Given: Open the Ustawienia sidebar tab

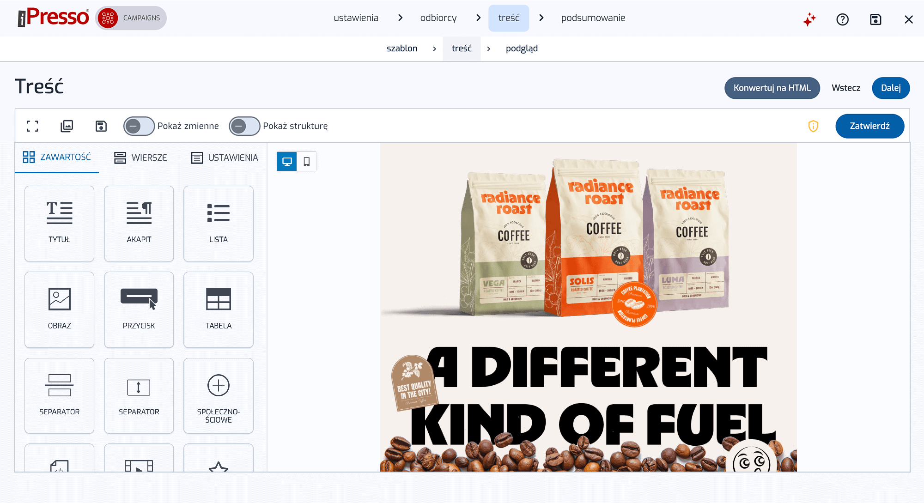Looking at the screenshot, I should (225, 158).
